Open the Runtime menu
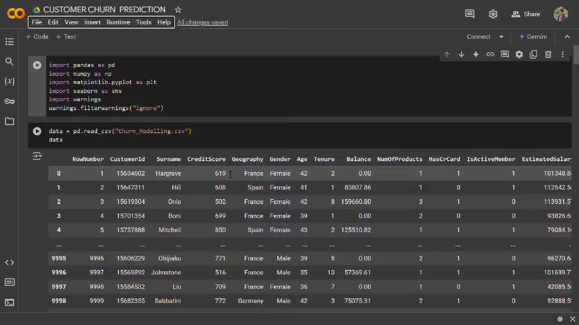This screenshot has width=579, height=325. 118,22
